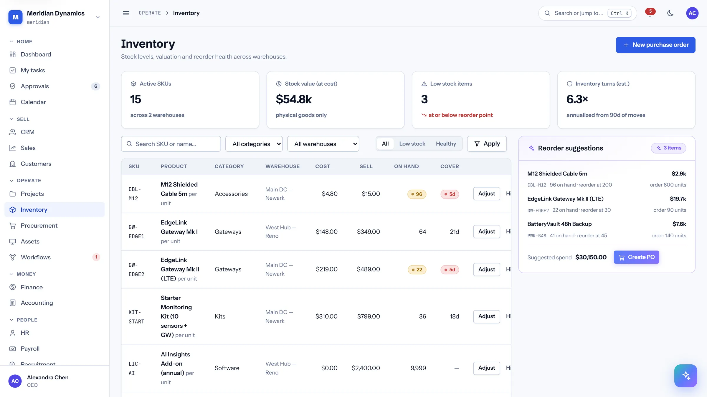Select the Low stock filter
The image size is (707, 397).
coord(412,144)
